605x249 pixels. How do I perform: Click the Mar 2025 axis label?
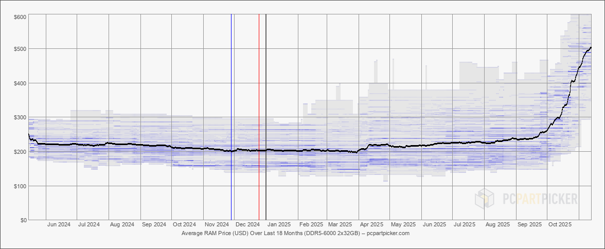point(340,224)
